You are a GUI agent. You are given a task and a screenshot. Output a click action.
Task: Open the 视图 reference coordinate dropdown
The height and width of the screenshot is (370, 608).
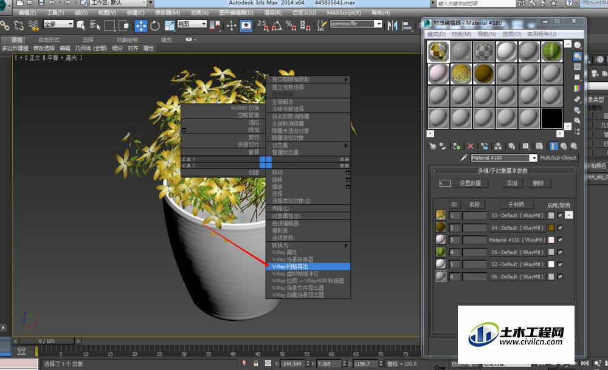(x=192, y=24)
